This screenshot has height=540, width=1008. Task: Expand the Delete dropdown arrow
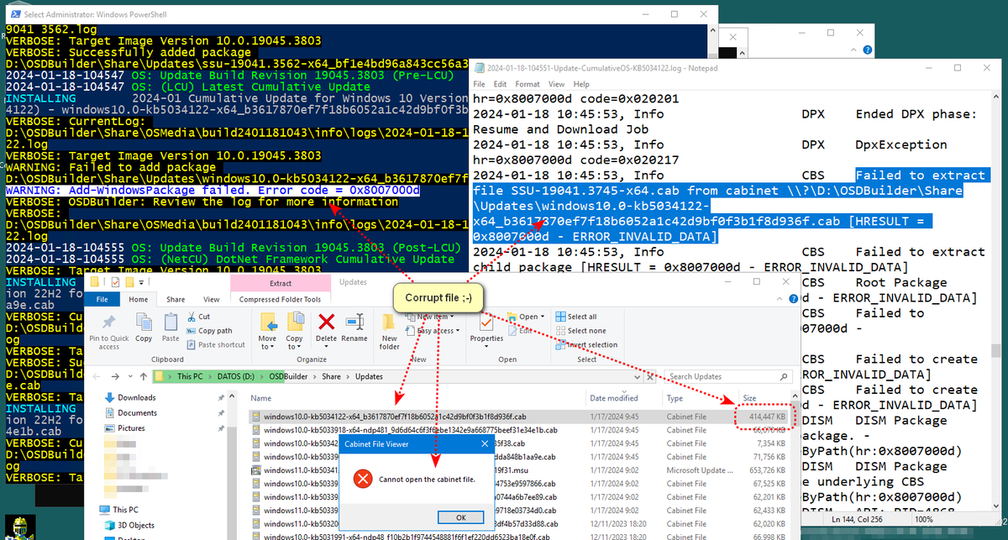point(327,345)
